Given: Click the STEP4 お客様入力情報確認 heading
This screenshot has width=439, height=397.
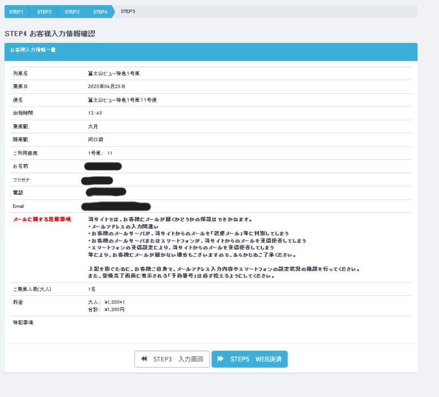Looking at the screenshot, I should tap(50, 34).
